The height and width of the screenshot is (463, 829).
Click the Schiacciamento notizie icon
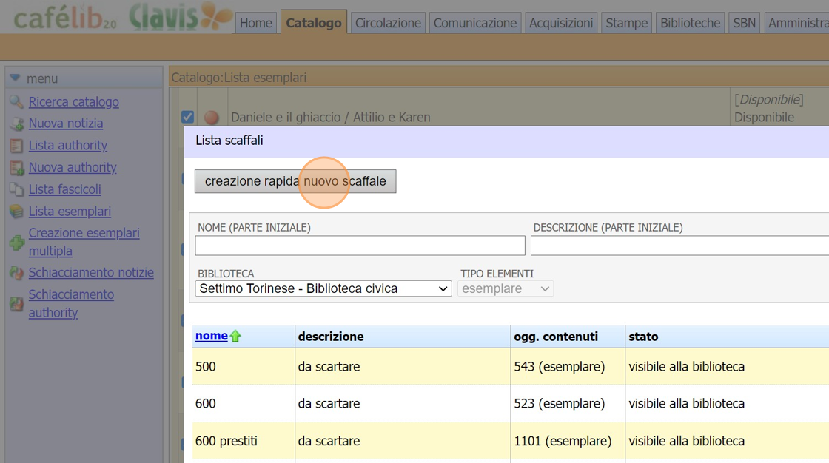pos(16,273)
